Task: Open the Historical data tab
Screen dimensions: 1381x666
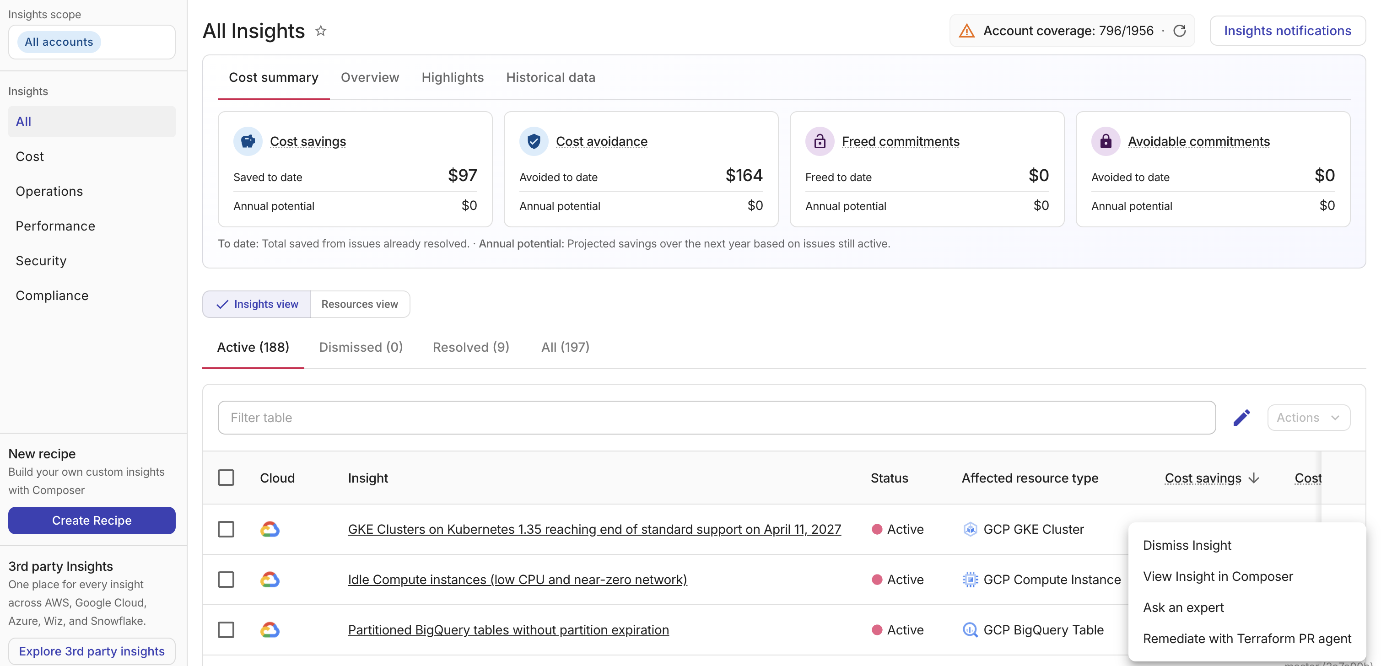Action: tap(550, 78)
